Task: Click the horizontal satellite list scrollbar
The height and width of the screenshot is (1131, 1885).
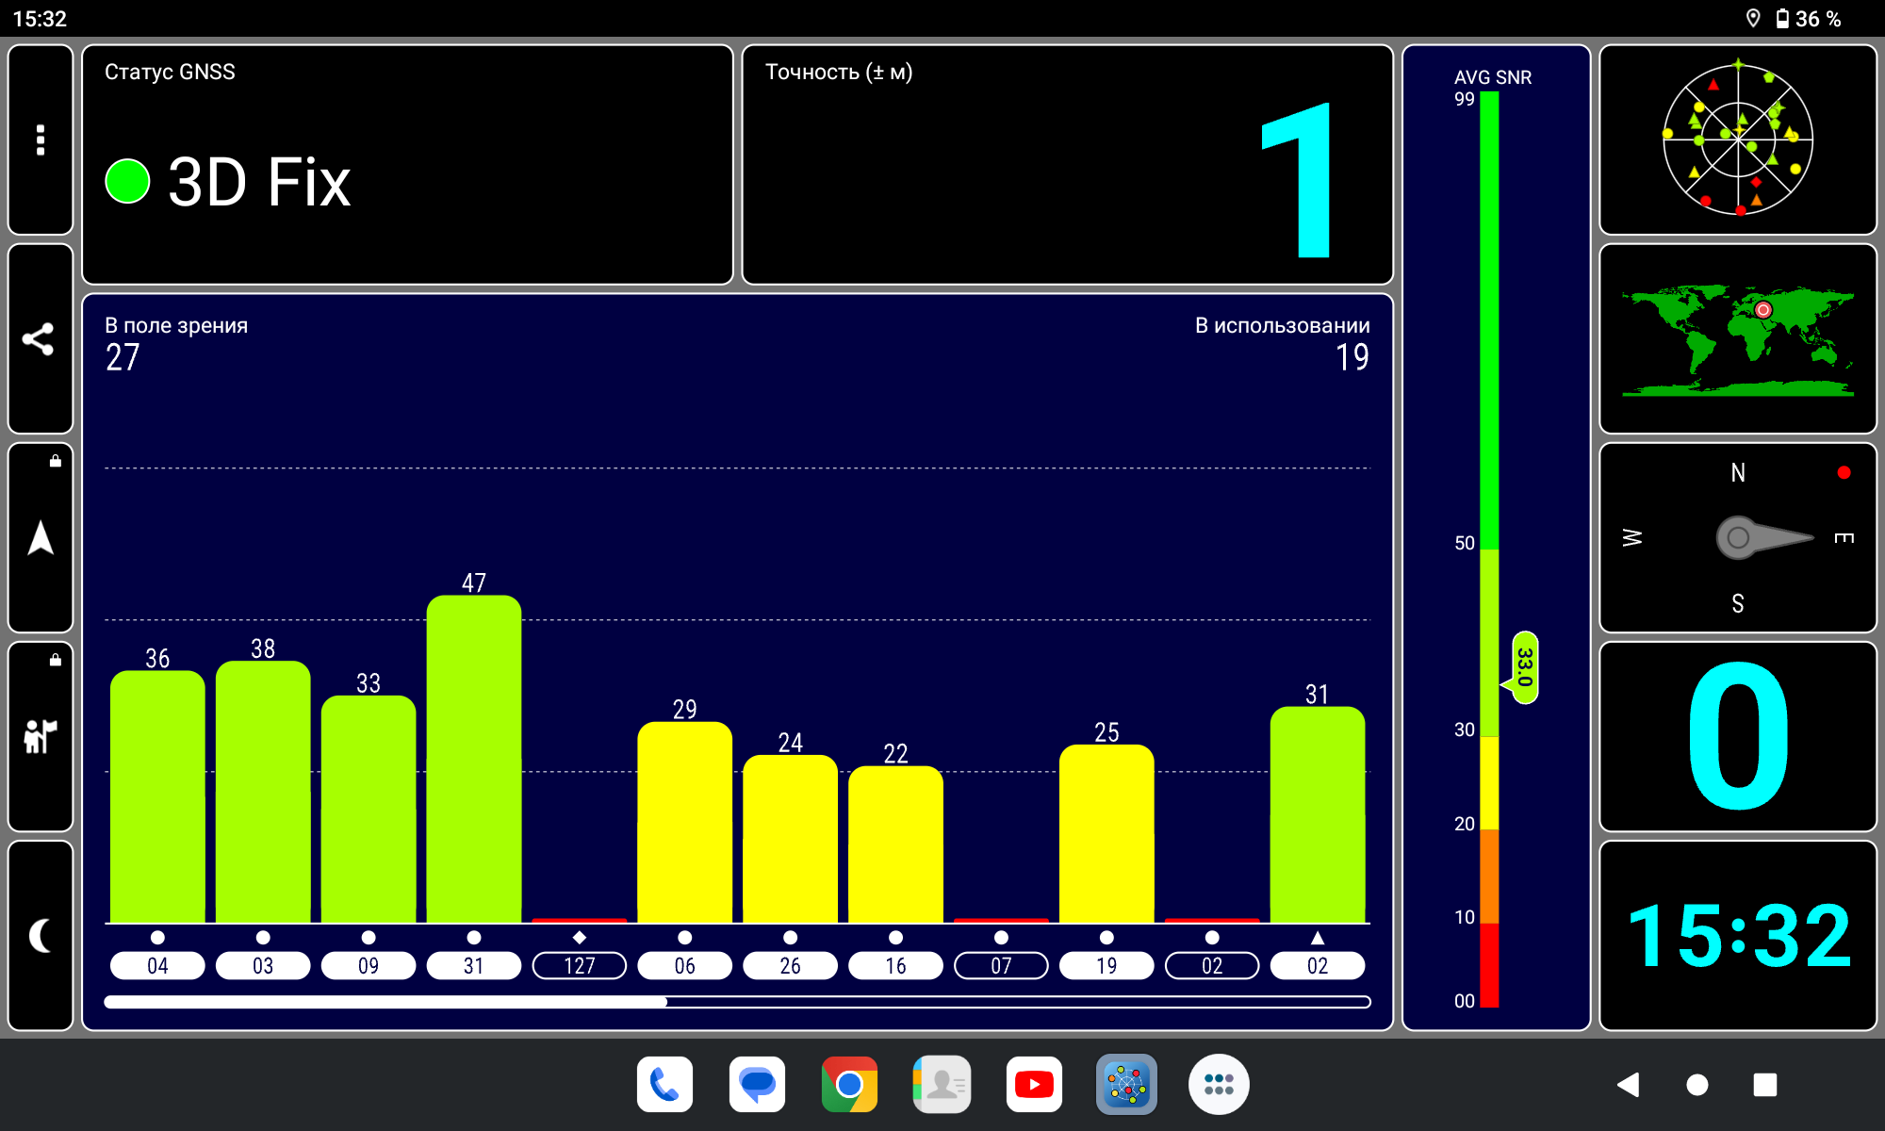Action: point(737,1002)
